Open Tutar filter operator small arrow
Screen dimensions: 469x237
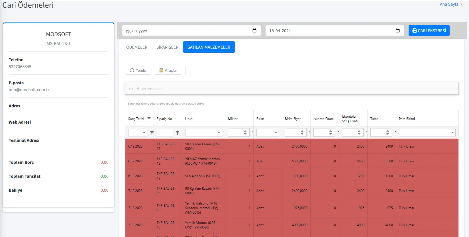[x=395, y=132]
